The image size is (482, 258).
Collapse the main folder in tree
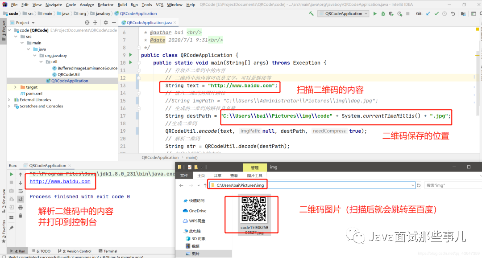click(x=22, y=43)
